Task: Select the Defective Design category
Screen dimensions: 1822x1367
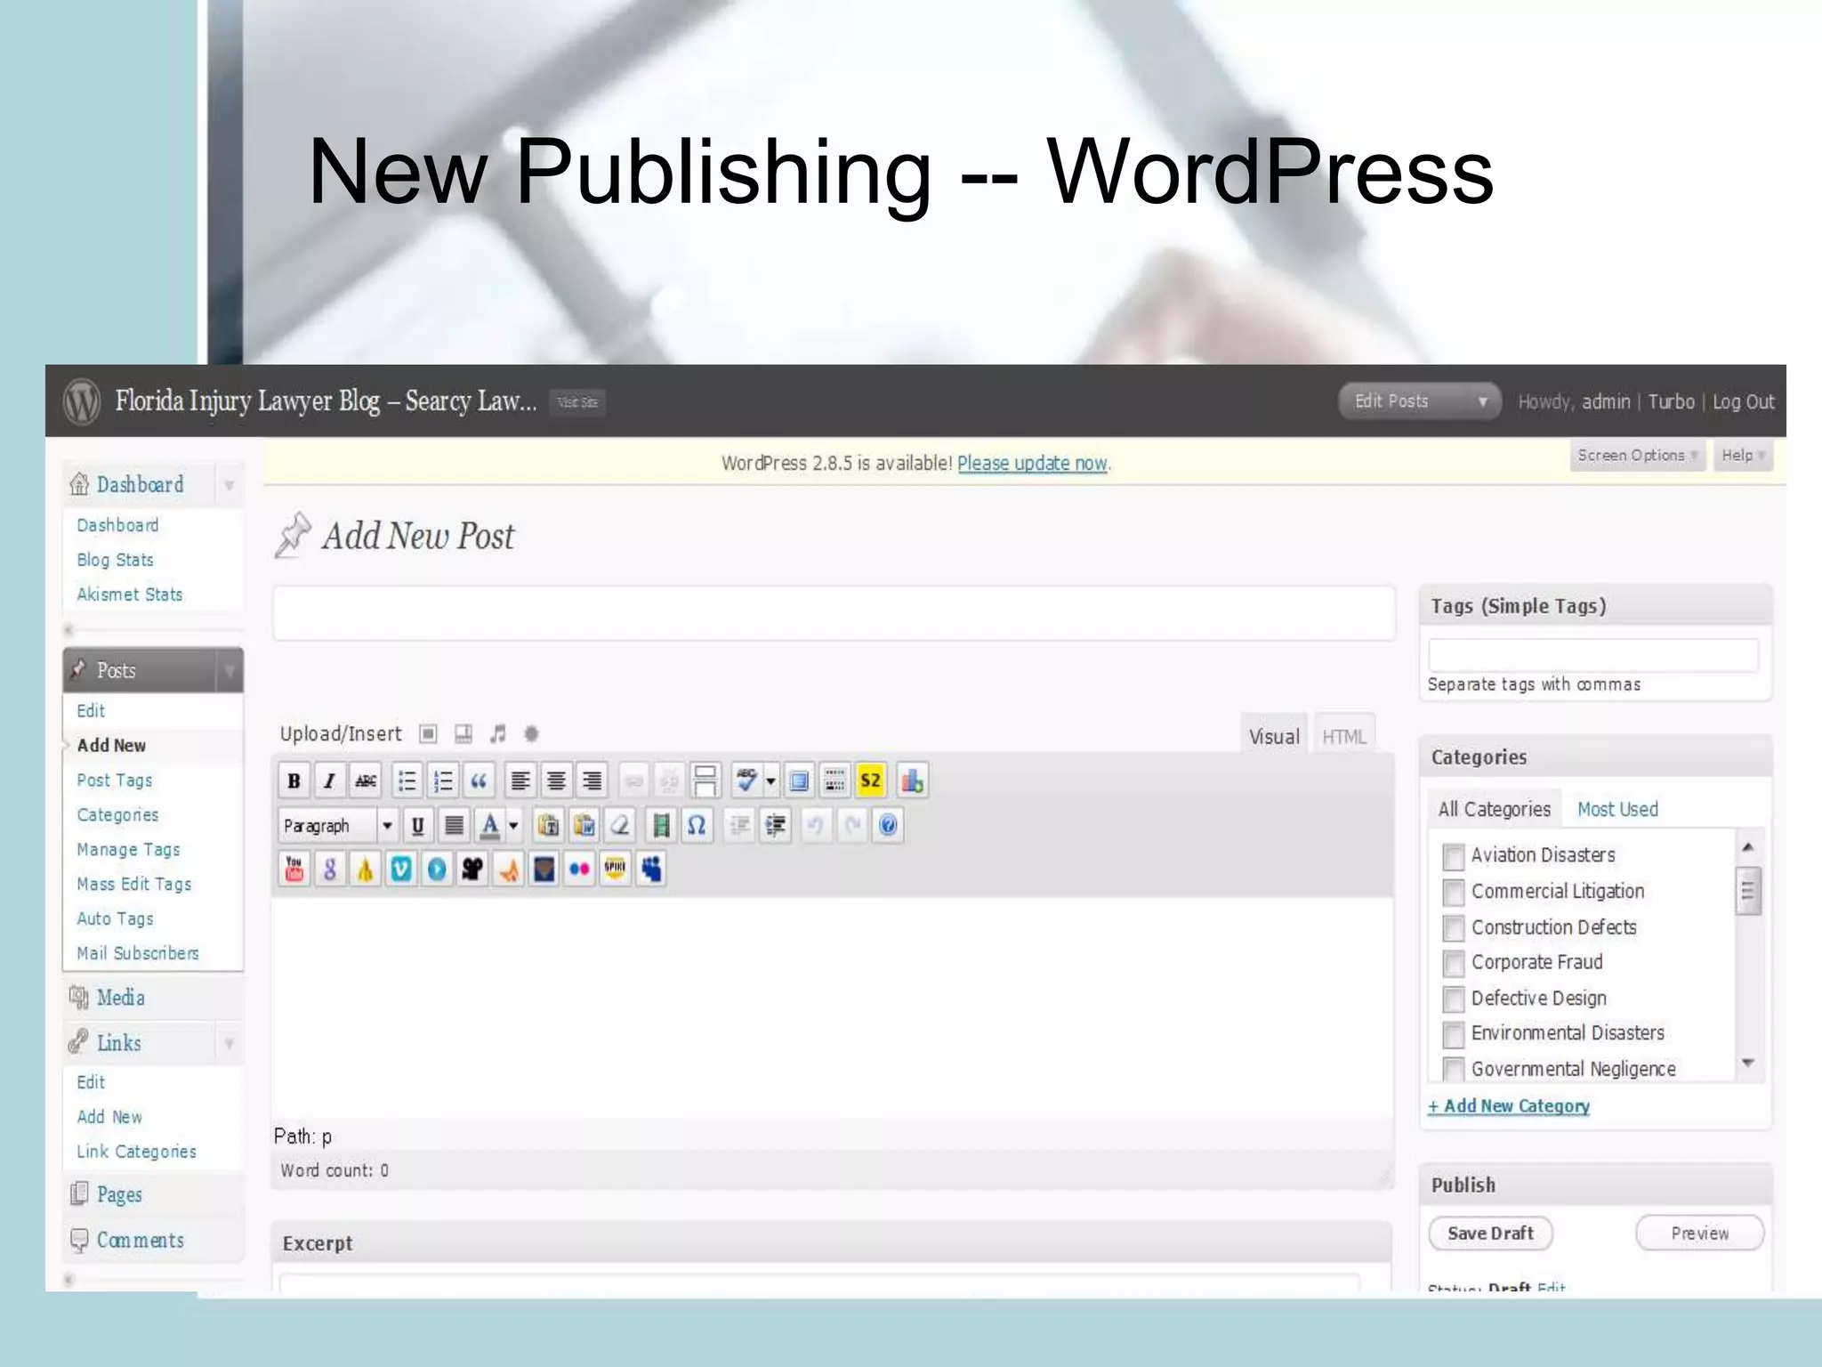Action: [1453, 999]
